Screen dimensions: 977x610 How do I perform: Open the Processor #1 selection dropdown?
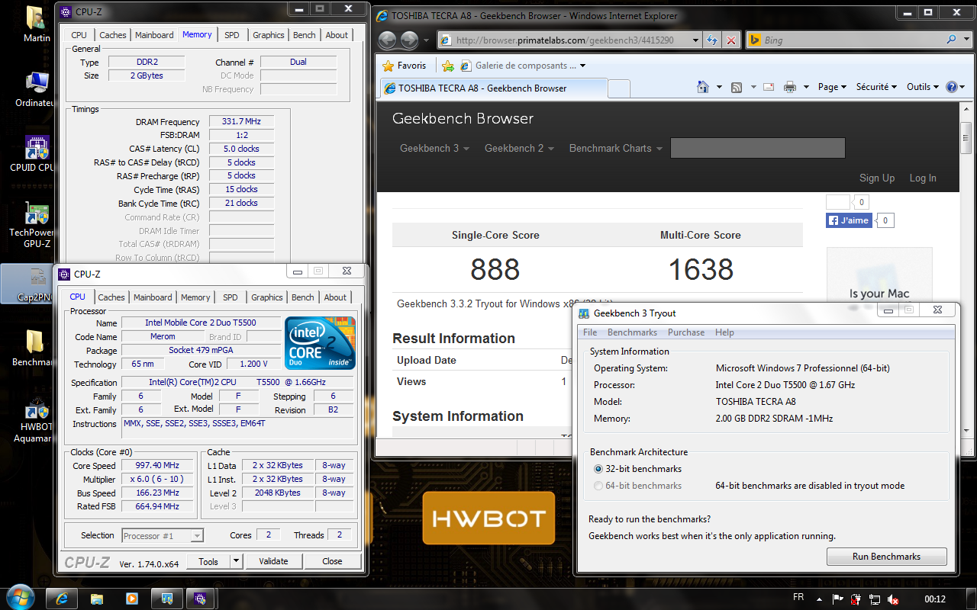tap(163, 536)
